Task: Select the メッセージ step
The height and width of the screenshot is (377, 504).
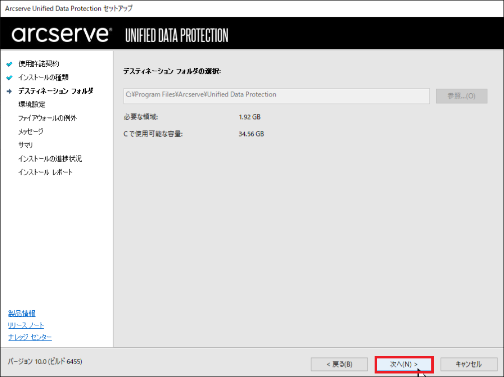Action: coord(31,132)
